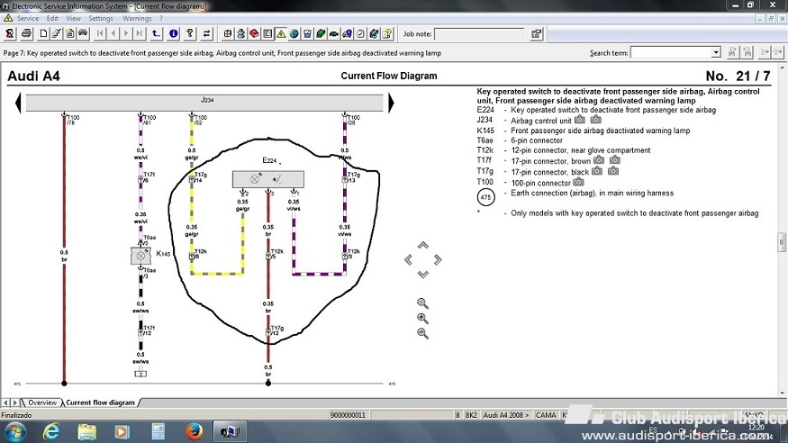Click the printer icon in toolbar

[26, 33]
